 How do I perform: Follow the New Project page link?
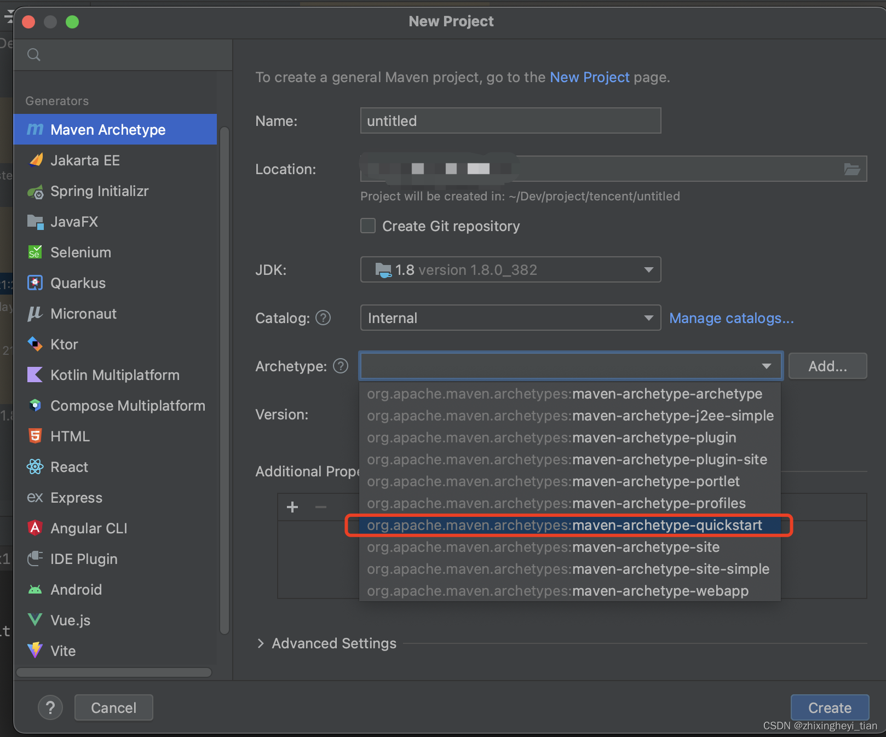(x=590, y=77)
